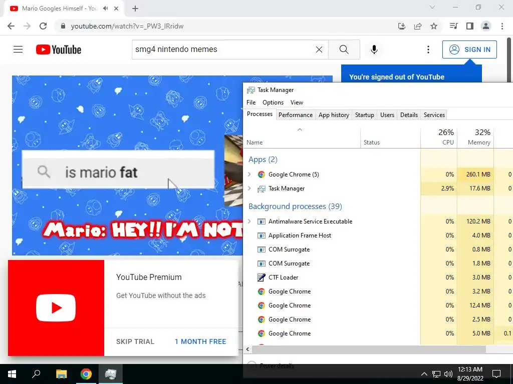The height and width of the screenshot is (384, 513).
Task: Switch to the Users tab
Action: [x=387, y=115]
